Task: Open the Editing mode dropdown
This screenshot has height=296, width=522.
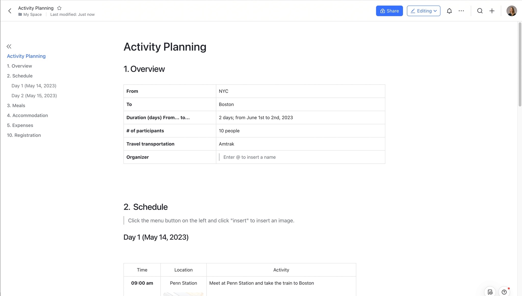Action: [423, 11]
